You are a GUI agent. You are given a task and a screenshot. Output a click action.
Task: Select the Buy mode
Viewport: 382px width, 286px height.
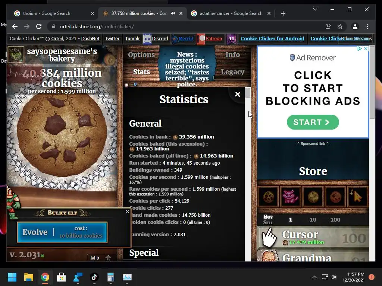pyautogui.click(x=268, y=217)
